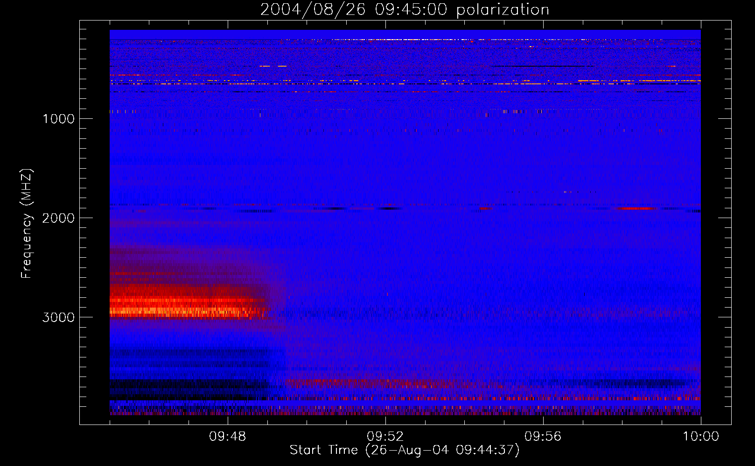755x466 pixels.
Task: Click the 3000 frequency tick label
Action: [58, 317]
